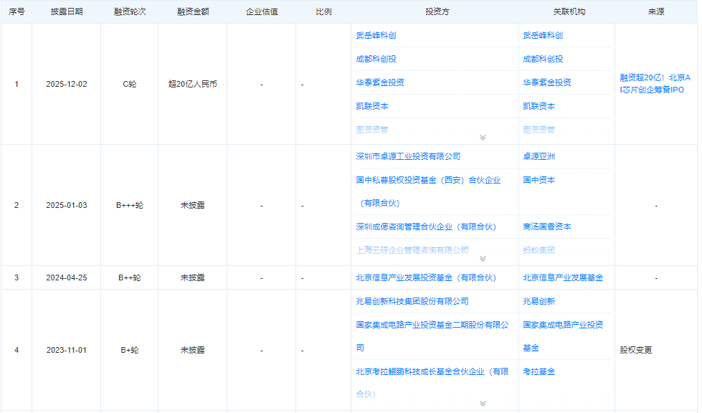Select date cell 2023-11-01

(67, 351)
